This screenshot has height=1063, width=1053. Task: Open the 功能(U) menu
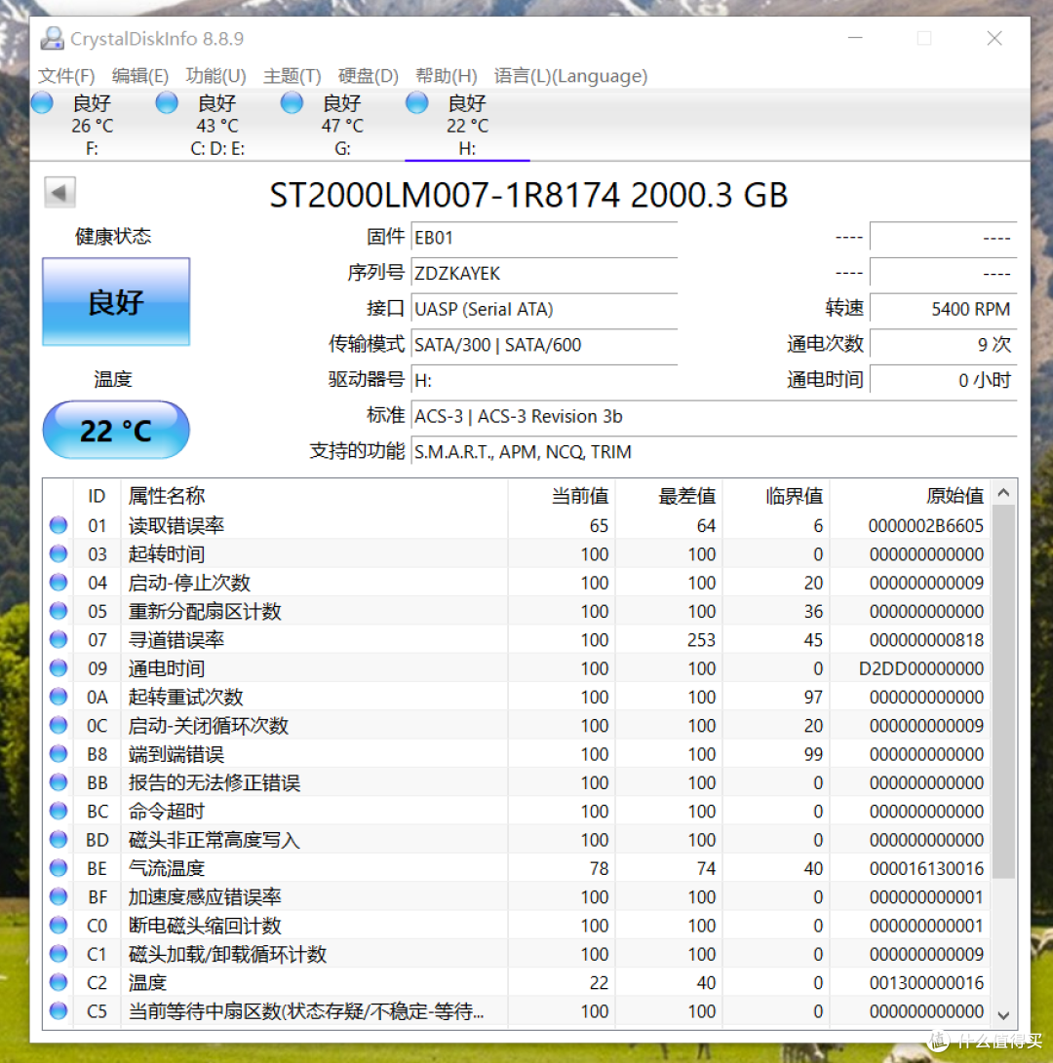point(215,75)
